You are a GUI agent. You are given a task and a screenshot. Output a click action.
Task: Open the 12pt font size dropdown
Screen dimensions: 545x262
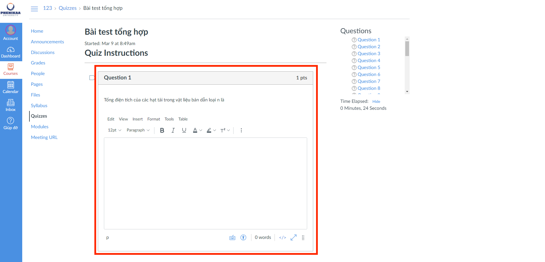[115, 130]
